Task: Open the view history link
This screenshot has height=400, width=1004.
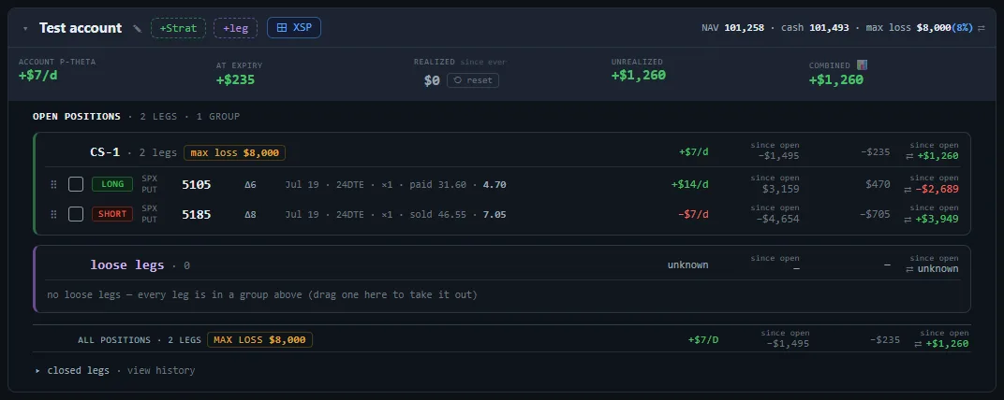Action: coord(161,371)
